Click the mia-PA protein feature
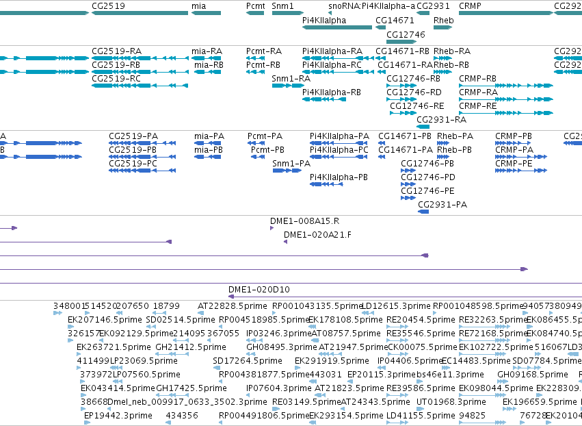 click(x=207, y=143)
